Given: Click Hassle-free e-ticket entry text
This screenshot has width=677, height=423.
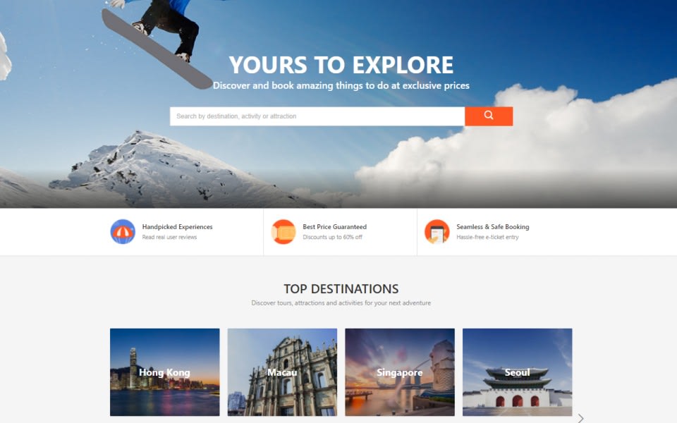Looking at the screenshot, I should 487,237.
